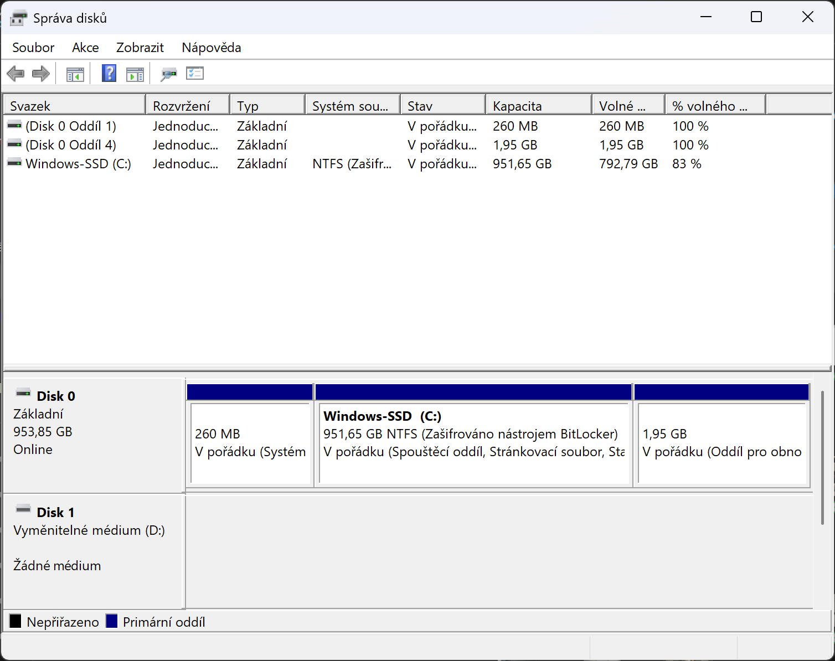Open the Zobrazit menu
This screenshot has height=661, width=835.
tap(140, 48)
